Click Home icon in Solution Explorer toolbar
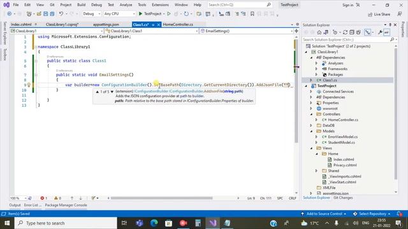This screenshot has height=229, width=408. tap(319, 32)
